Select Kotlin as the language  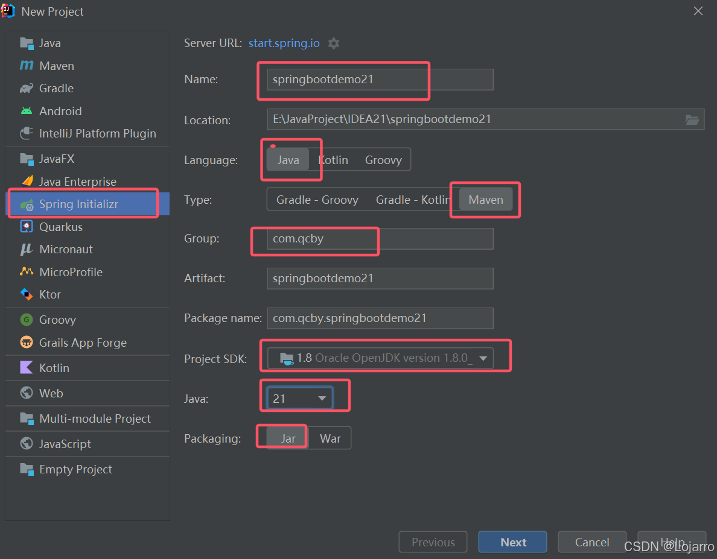pyautogui.click(x=333, y=160)
